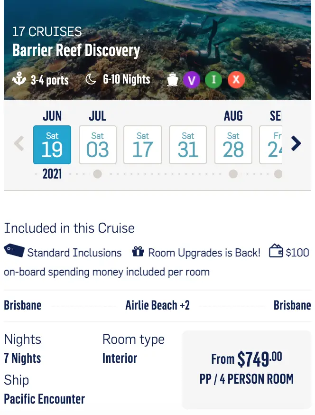Click the purple V ship badge
This screenshot has width=315, height=415.
point(192,80)
